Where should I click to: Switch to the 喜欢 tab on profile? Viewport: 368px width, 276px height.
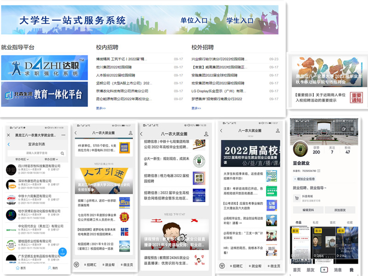[x=333, y=222]
